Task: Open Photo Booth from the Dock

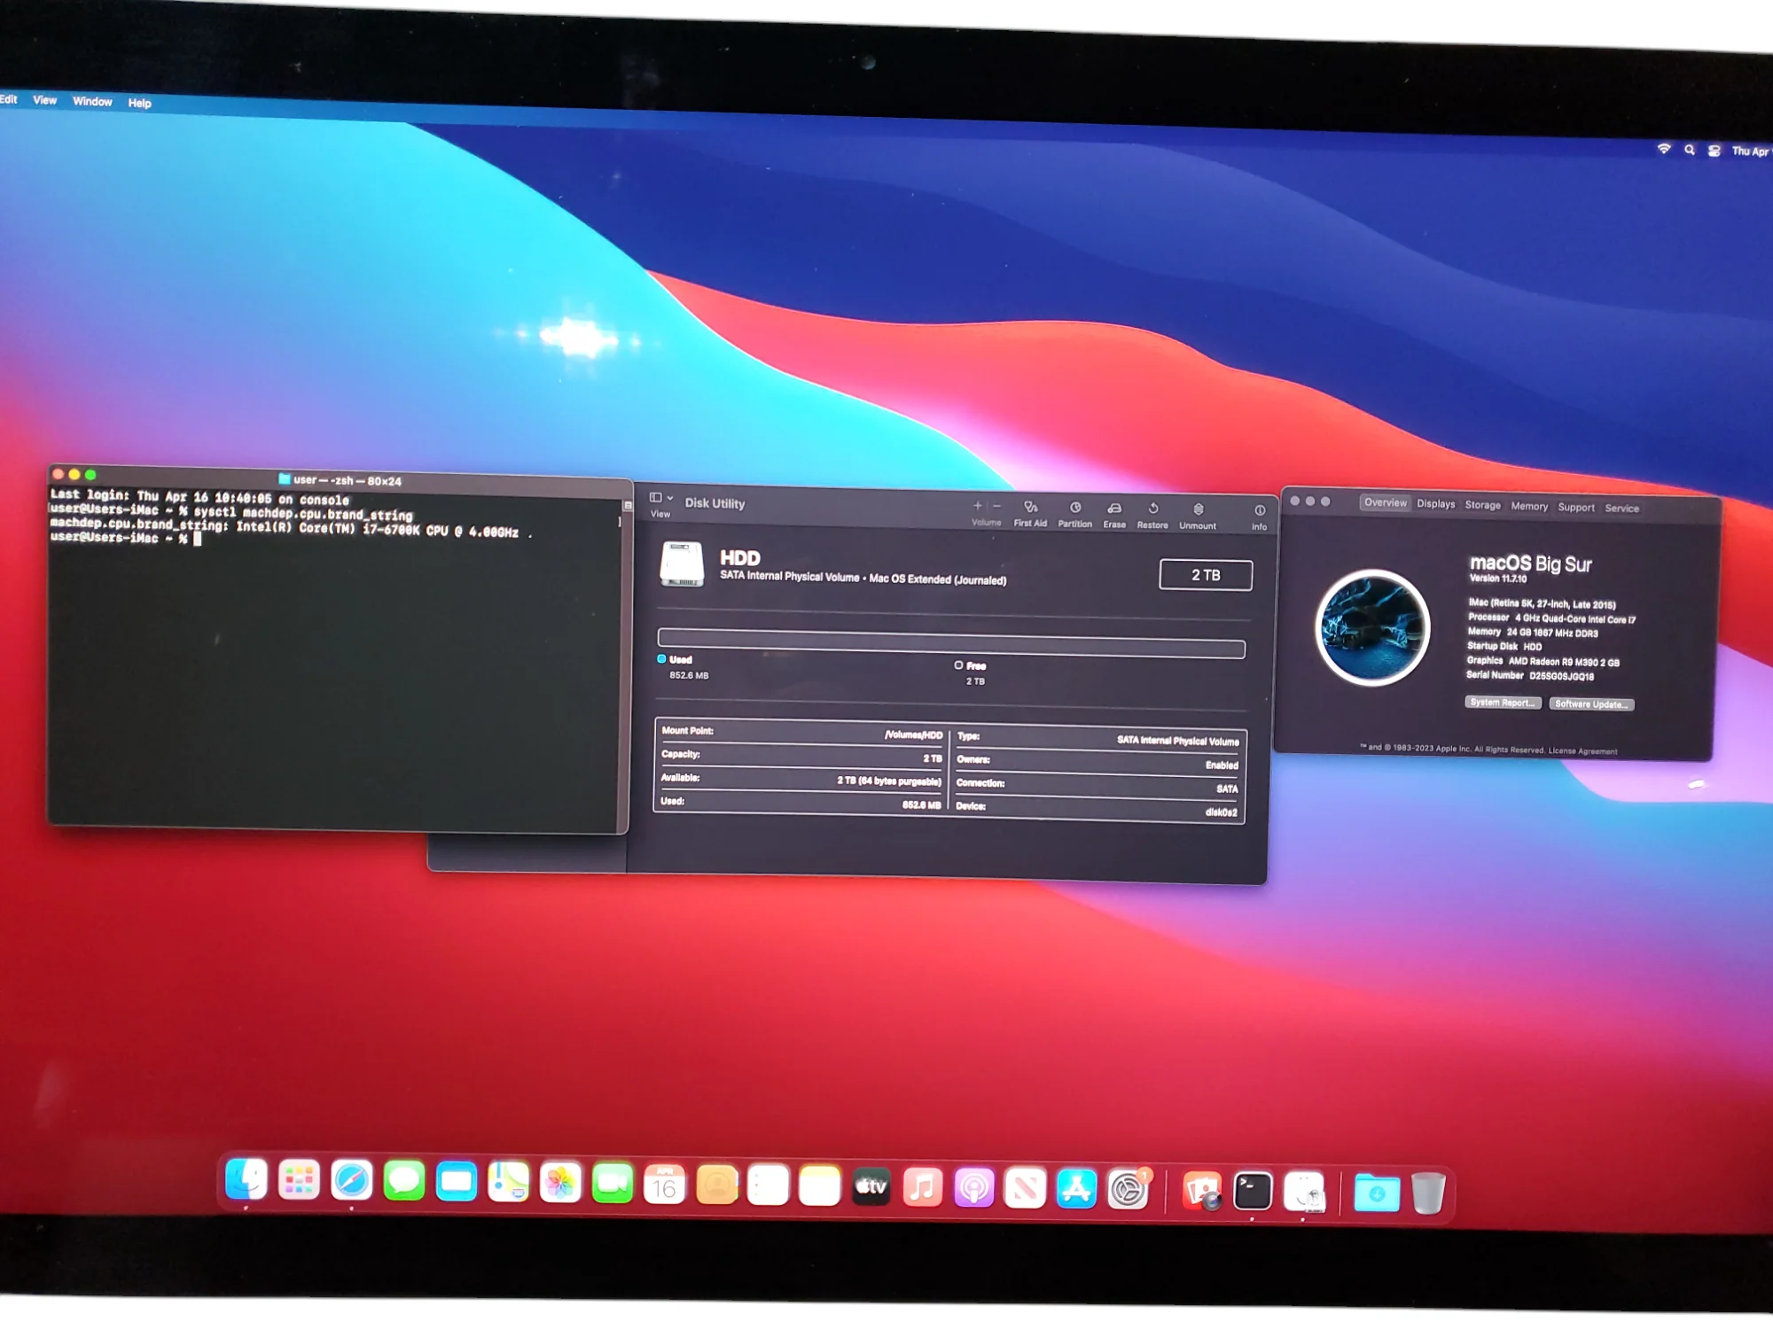Action: [x=1202, y=1191]
